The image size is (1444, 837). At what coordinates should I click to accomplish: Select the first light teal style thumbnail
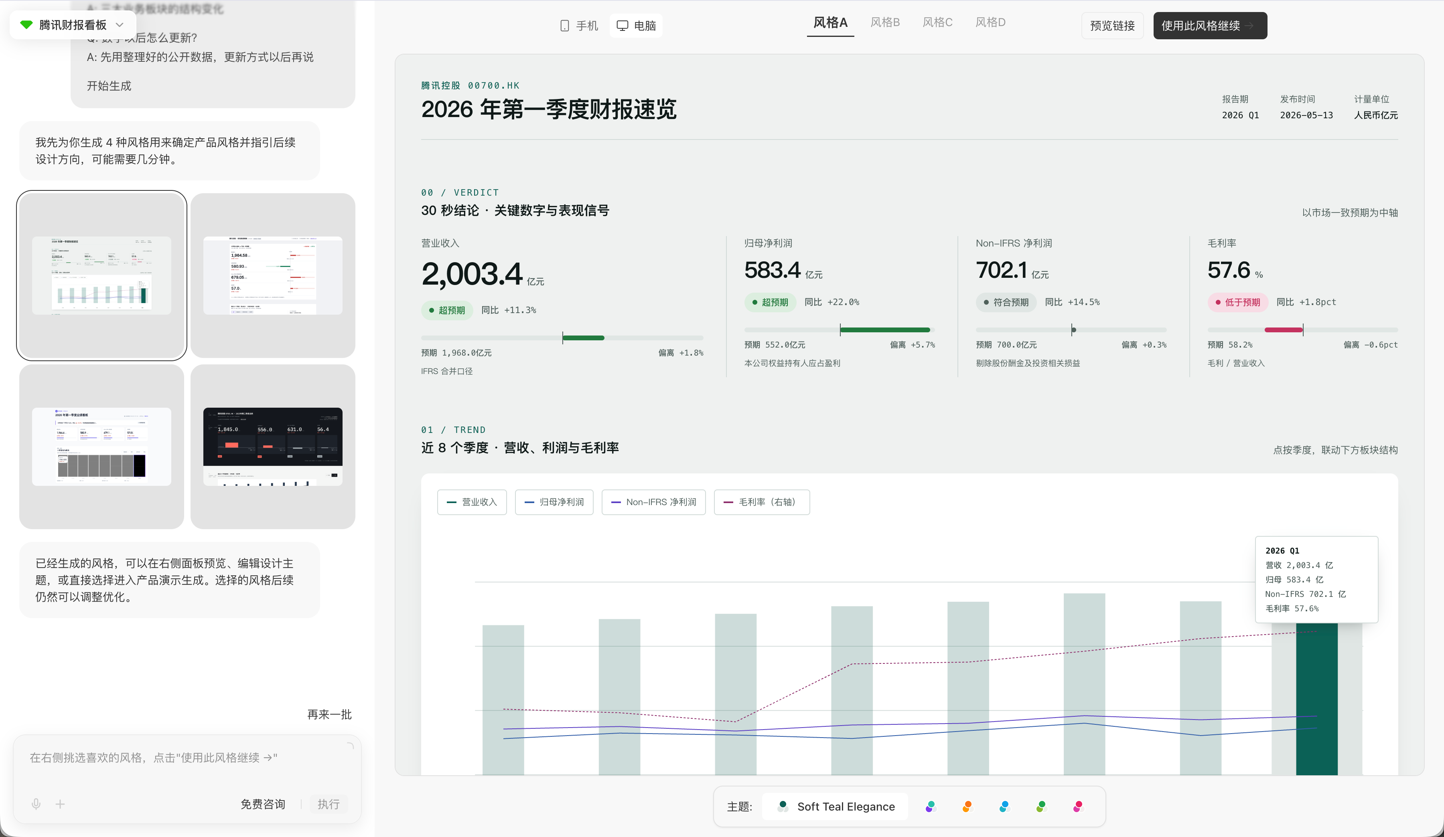(101, 275)
